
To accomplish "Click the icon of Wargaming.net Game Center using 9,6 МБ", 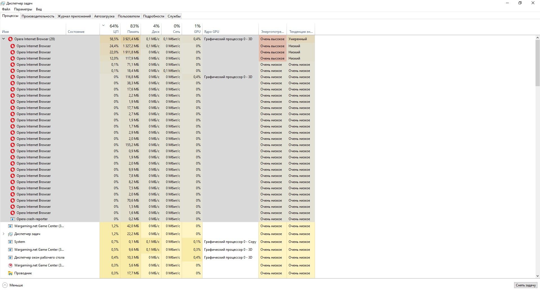I will pyautogui.click(x=10, y=250).
